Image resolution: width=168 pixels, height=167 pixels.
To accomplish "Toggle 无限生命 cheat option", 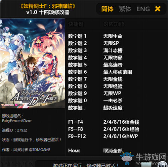I will (113, 36).
